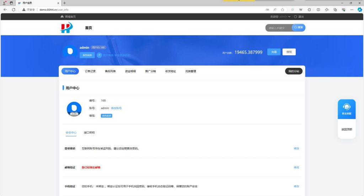364x196 pixels.
Task: Open the favorites list icon
Action: click(327, 10)
